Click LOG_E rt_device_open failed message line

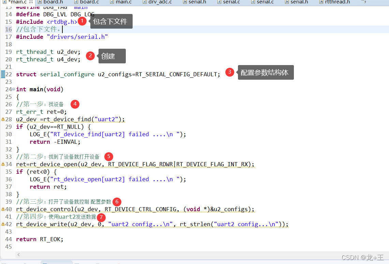(108, 179)
